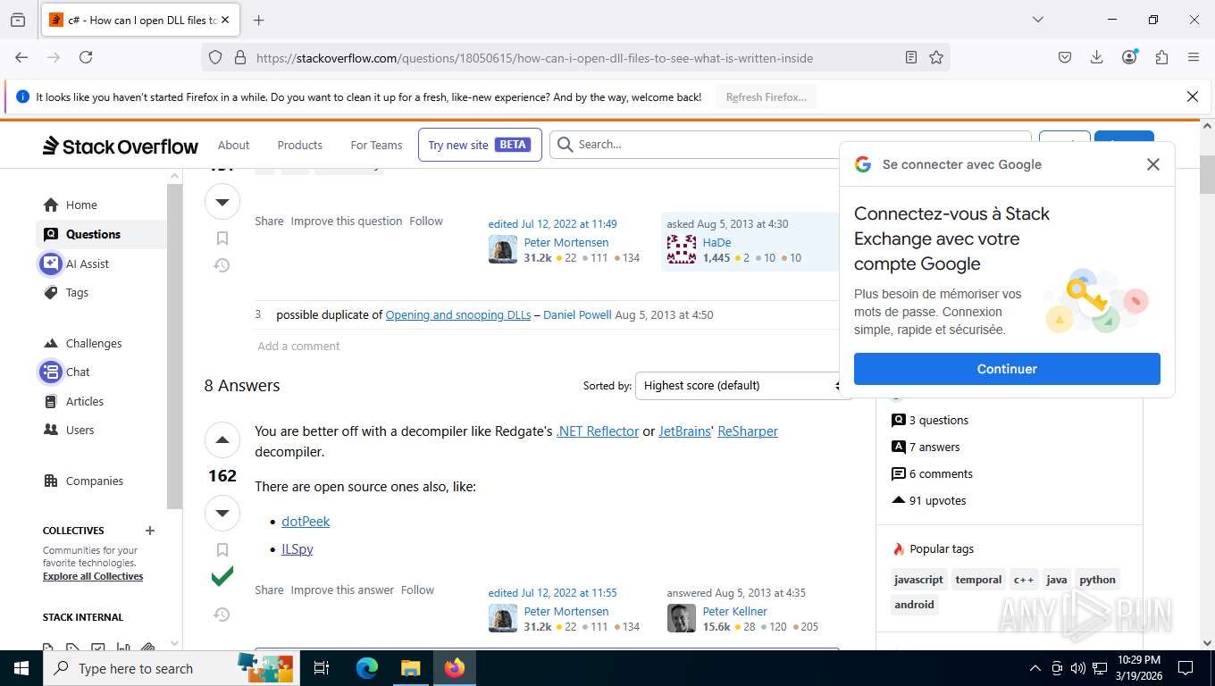Open Firefox downloads panel
Image resolution: width=1215 pixels, height=686 pixels.
[1097, 57]
